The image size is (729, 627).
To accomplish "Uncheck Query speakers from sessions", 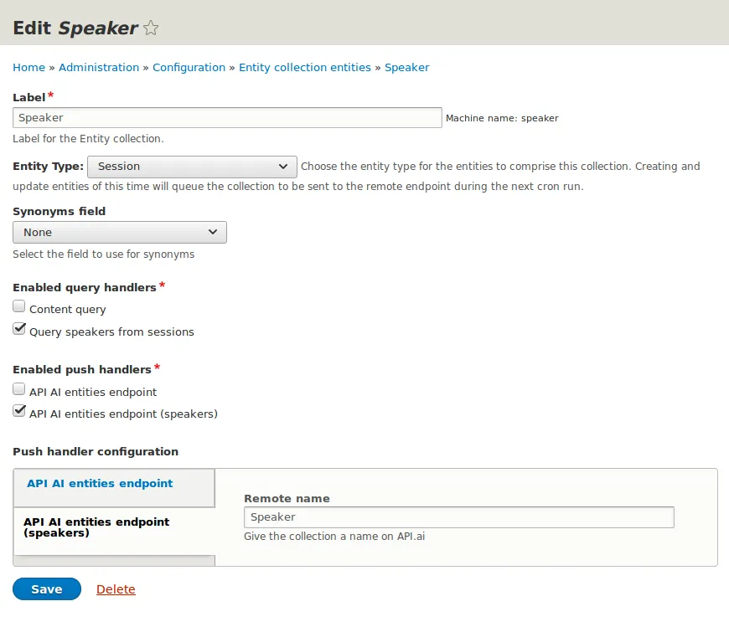I will tap(19, 329).
